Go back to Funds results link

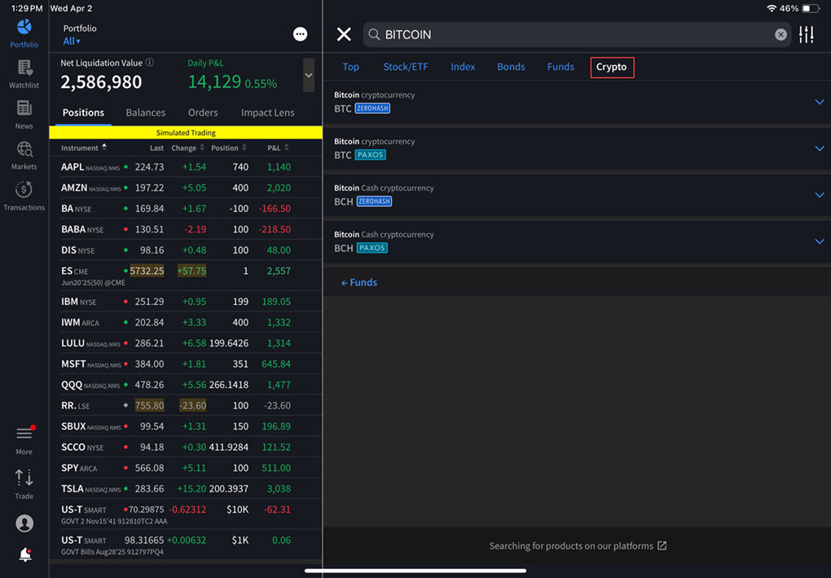click(x=358, y=282)
